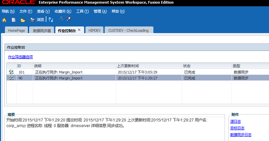This screenshot has width=269, height=141.
Task: Select job ID 101 cell
Action: click(x=25, y=72)
